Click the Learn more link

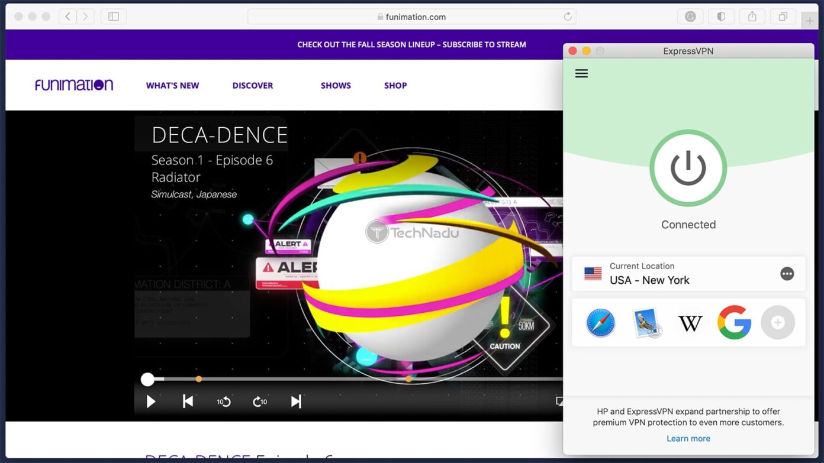pyautogui.click(x=688, y=438)
